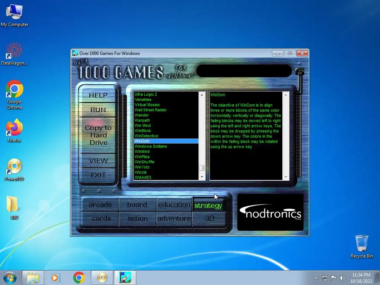This screenshot has width=380, height=285.
Task: Select the strategy category
Action: [209, 206]
